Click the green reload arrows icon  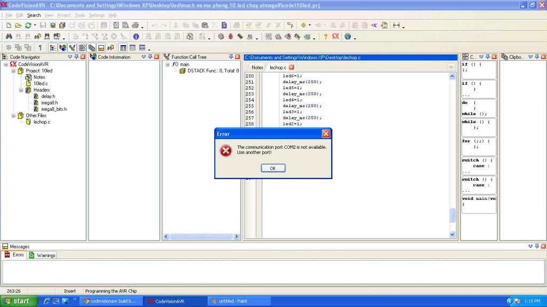click(28, 26)
